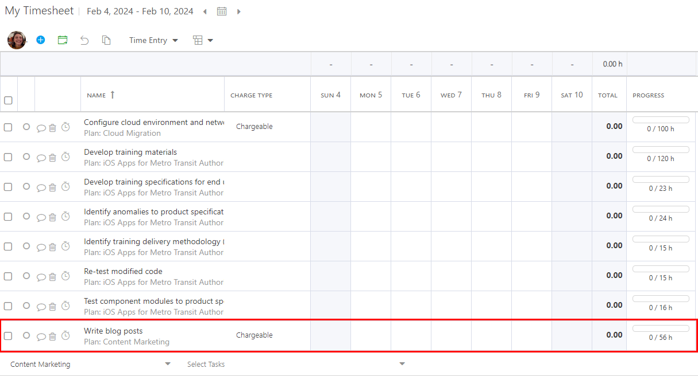Image resolution: width=698 pixels, height=376 pixels.
Task: Delete the Develop training materials row
Action: (52, 157)
